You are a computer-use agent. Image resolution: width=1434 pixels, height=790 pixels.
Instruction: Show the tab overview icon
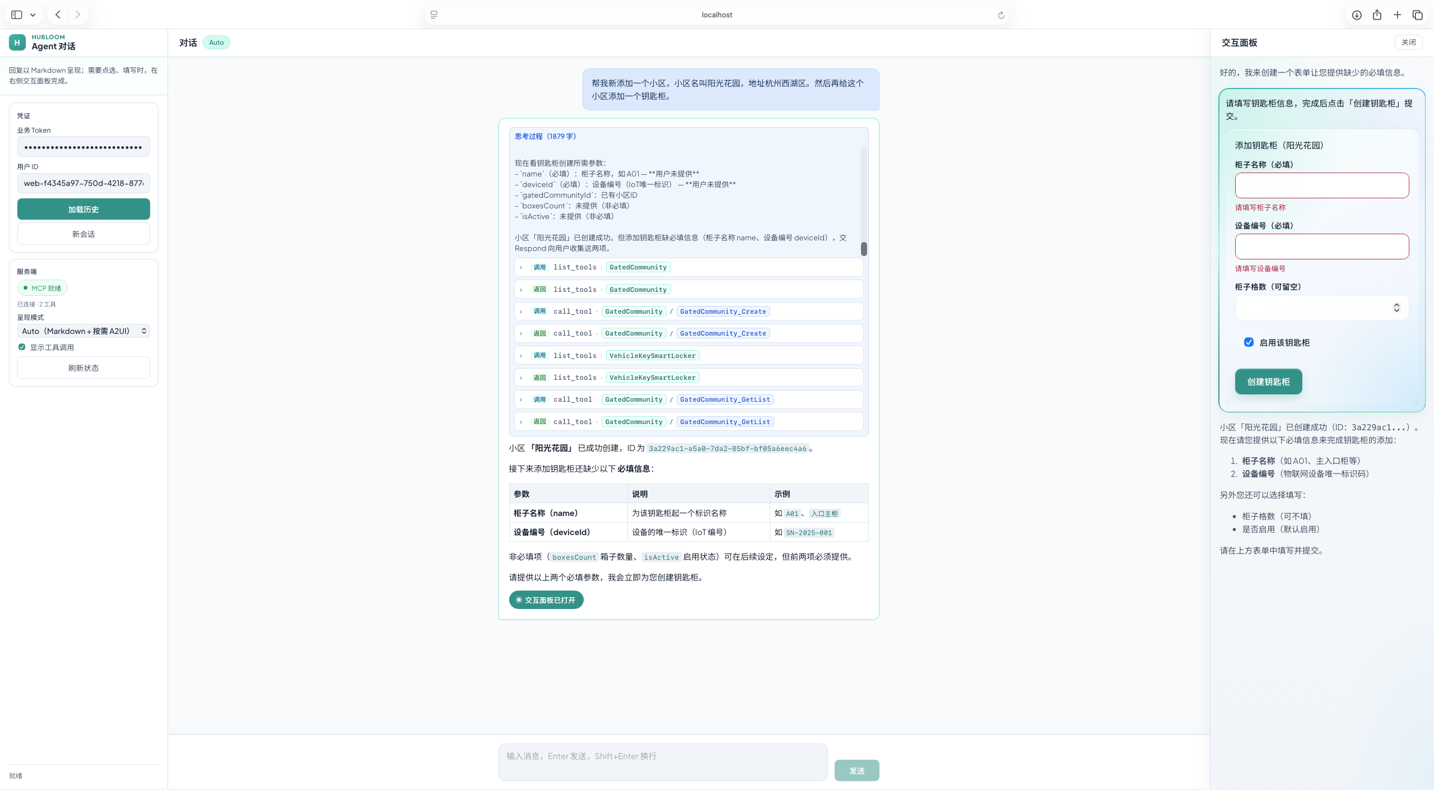click(x=1418, y=15)
